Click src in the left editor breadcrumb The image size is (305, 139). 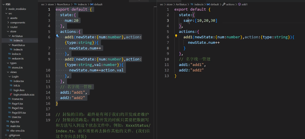click(43, 4)
